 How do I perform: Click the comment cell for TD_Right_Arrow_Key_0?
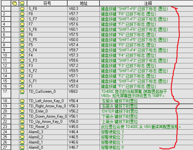click(146, 106)
